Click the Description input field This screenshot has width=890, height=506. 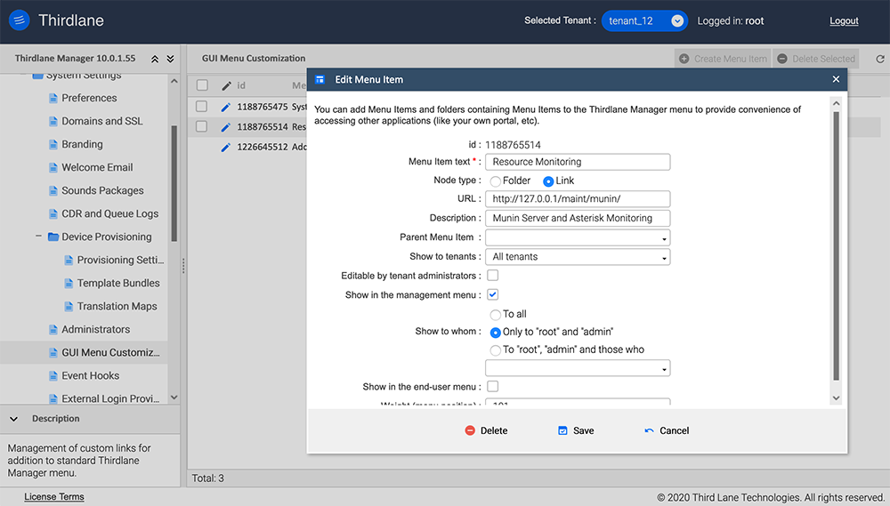(x=578, y=219)
